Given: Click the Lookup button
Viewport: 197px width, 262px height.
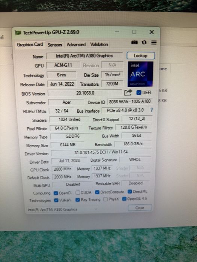Looking at the screenshot, I should (141, 56).
